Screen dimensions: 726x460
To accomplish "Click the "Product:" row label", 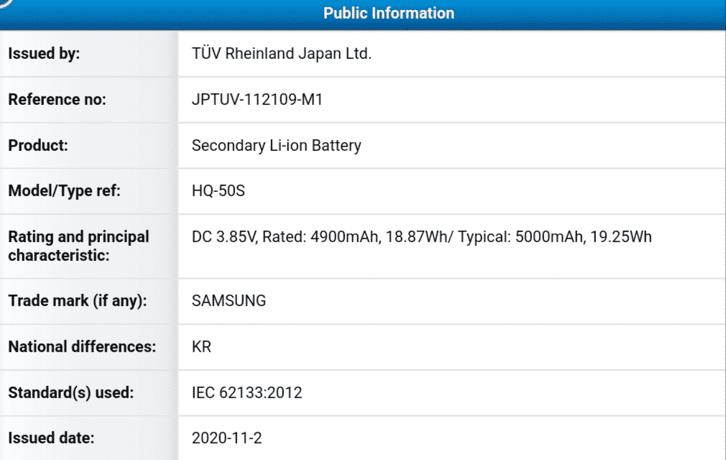I will coord(38,146).
